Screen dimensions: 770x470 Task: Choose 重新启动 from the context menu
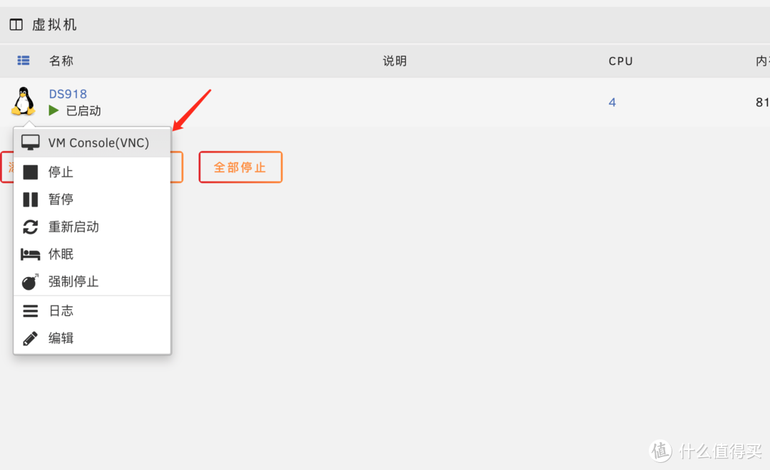click(73, 226)
